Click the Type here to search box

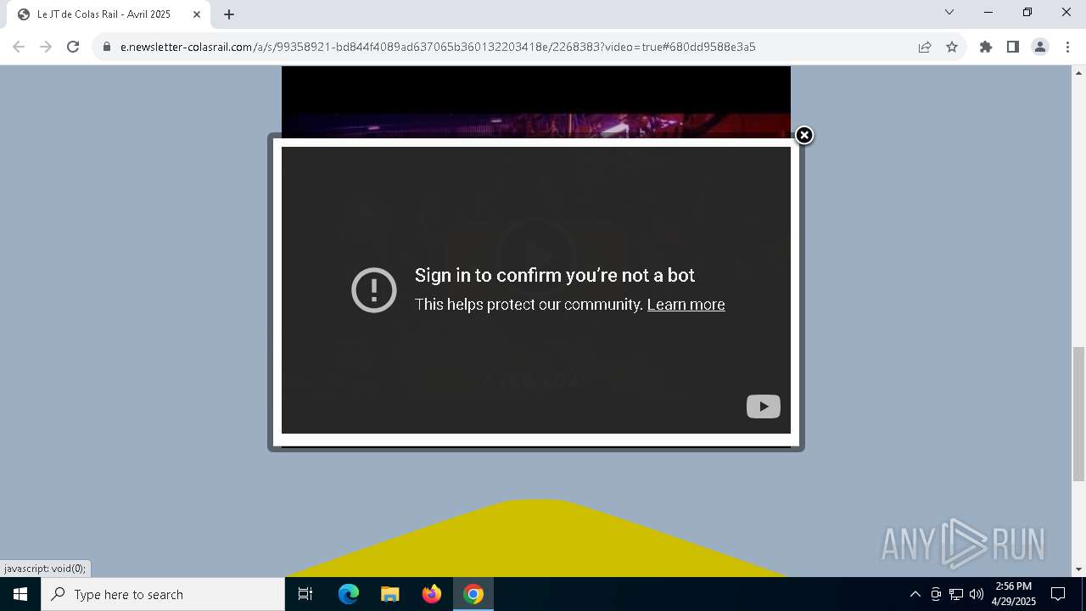pos(163,594)
